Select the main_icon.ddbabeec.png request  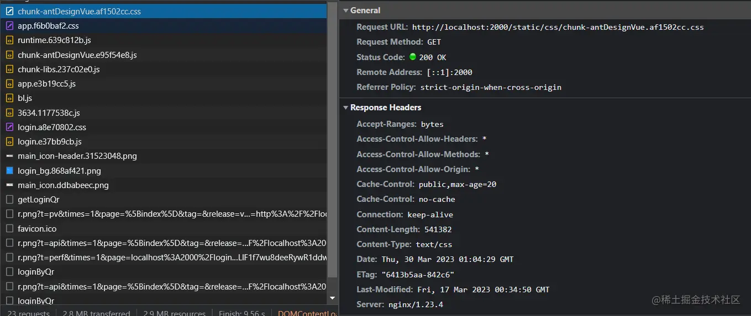(63, 185)
